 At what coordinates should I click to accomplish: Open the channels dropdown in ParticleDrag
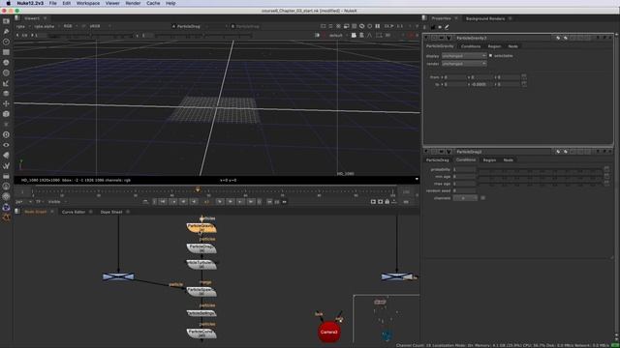(x=465, y=197)
